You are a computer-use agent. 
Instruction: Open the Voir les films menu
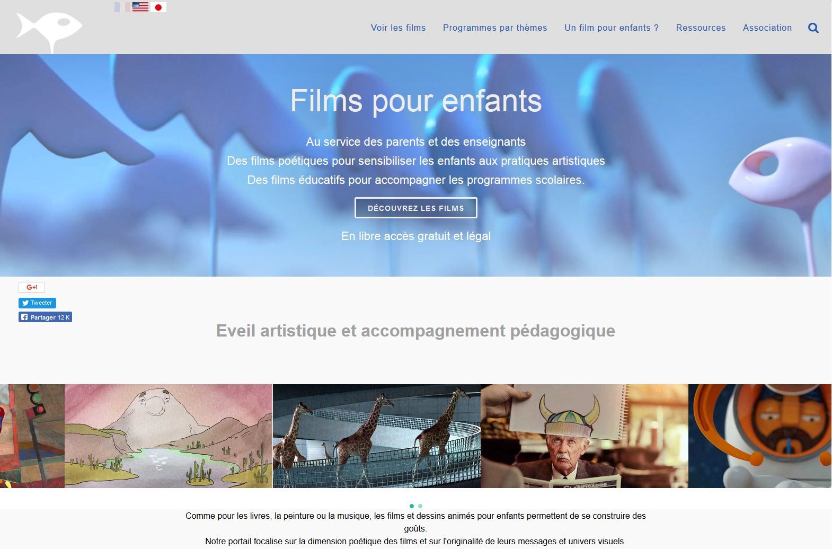tap(398, 28)
